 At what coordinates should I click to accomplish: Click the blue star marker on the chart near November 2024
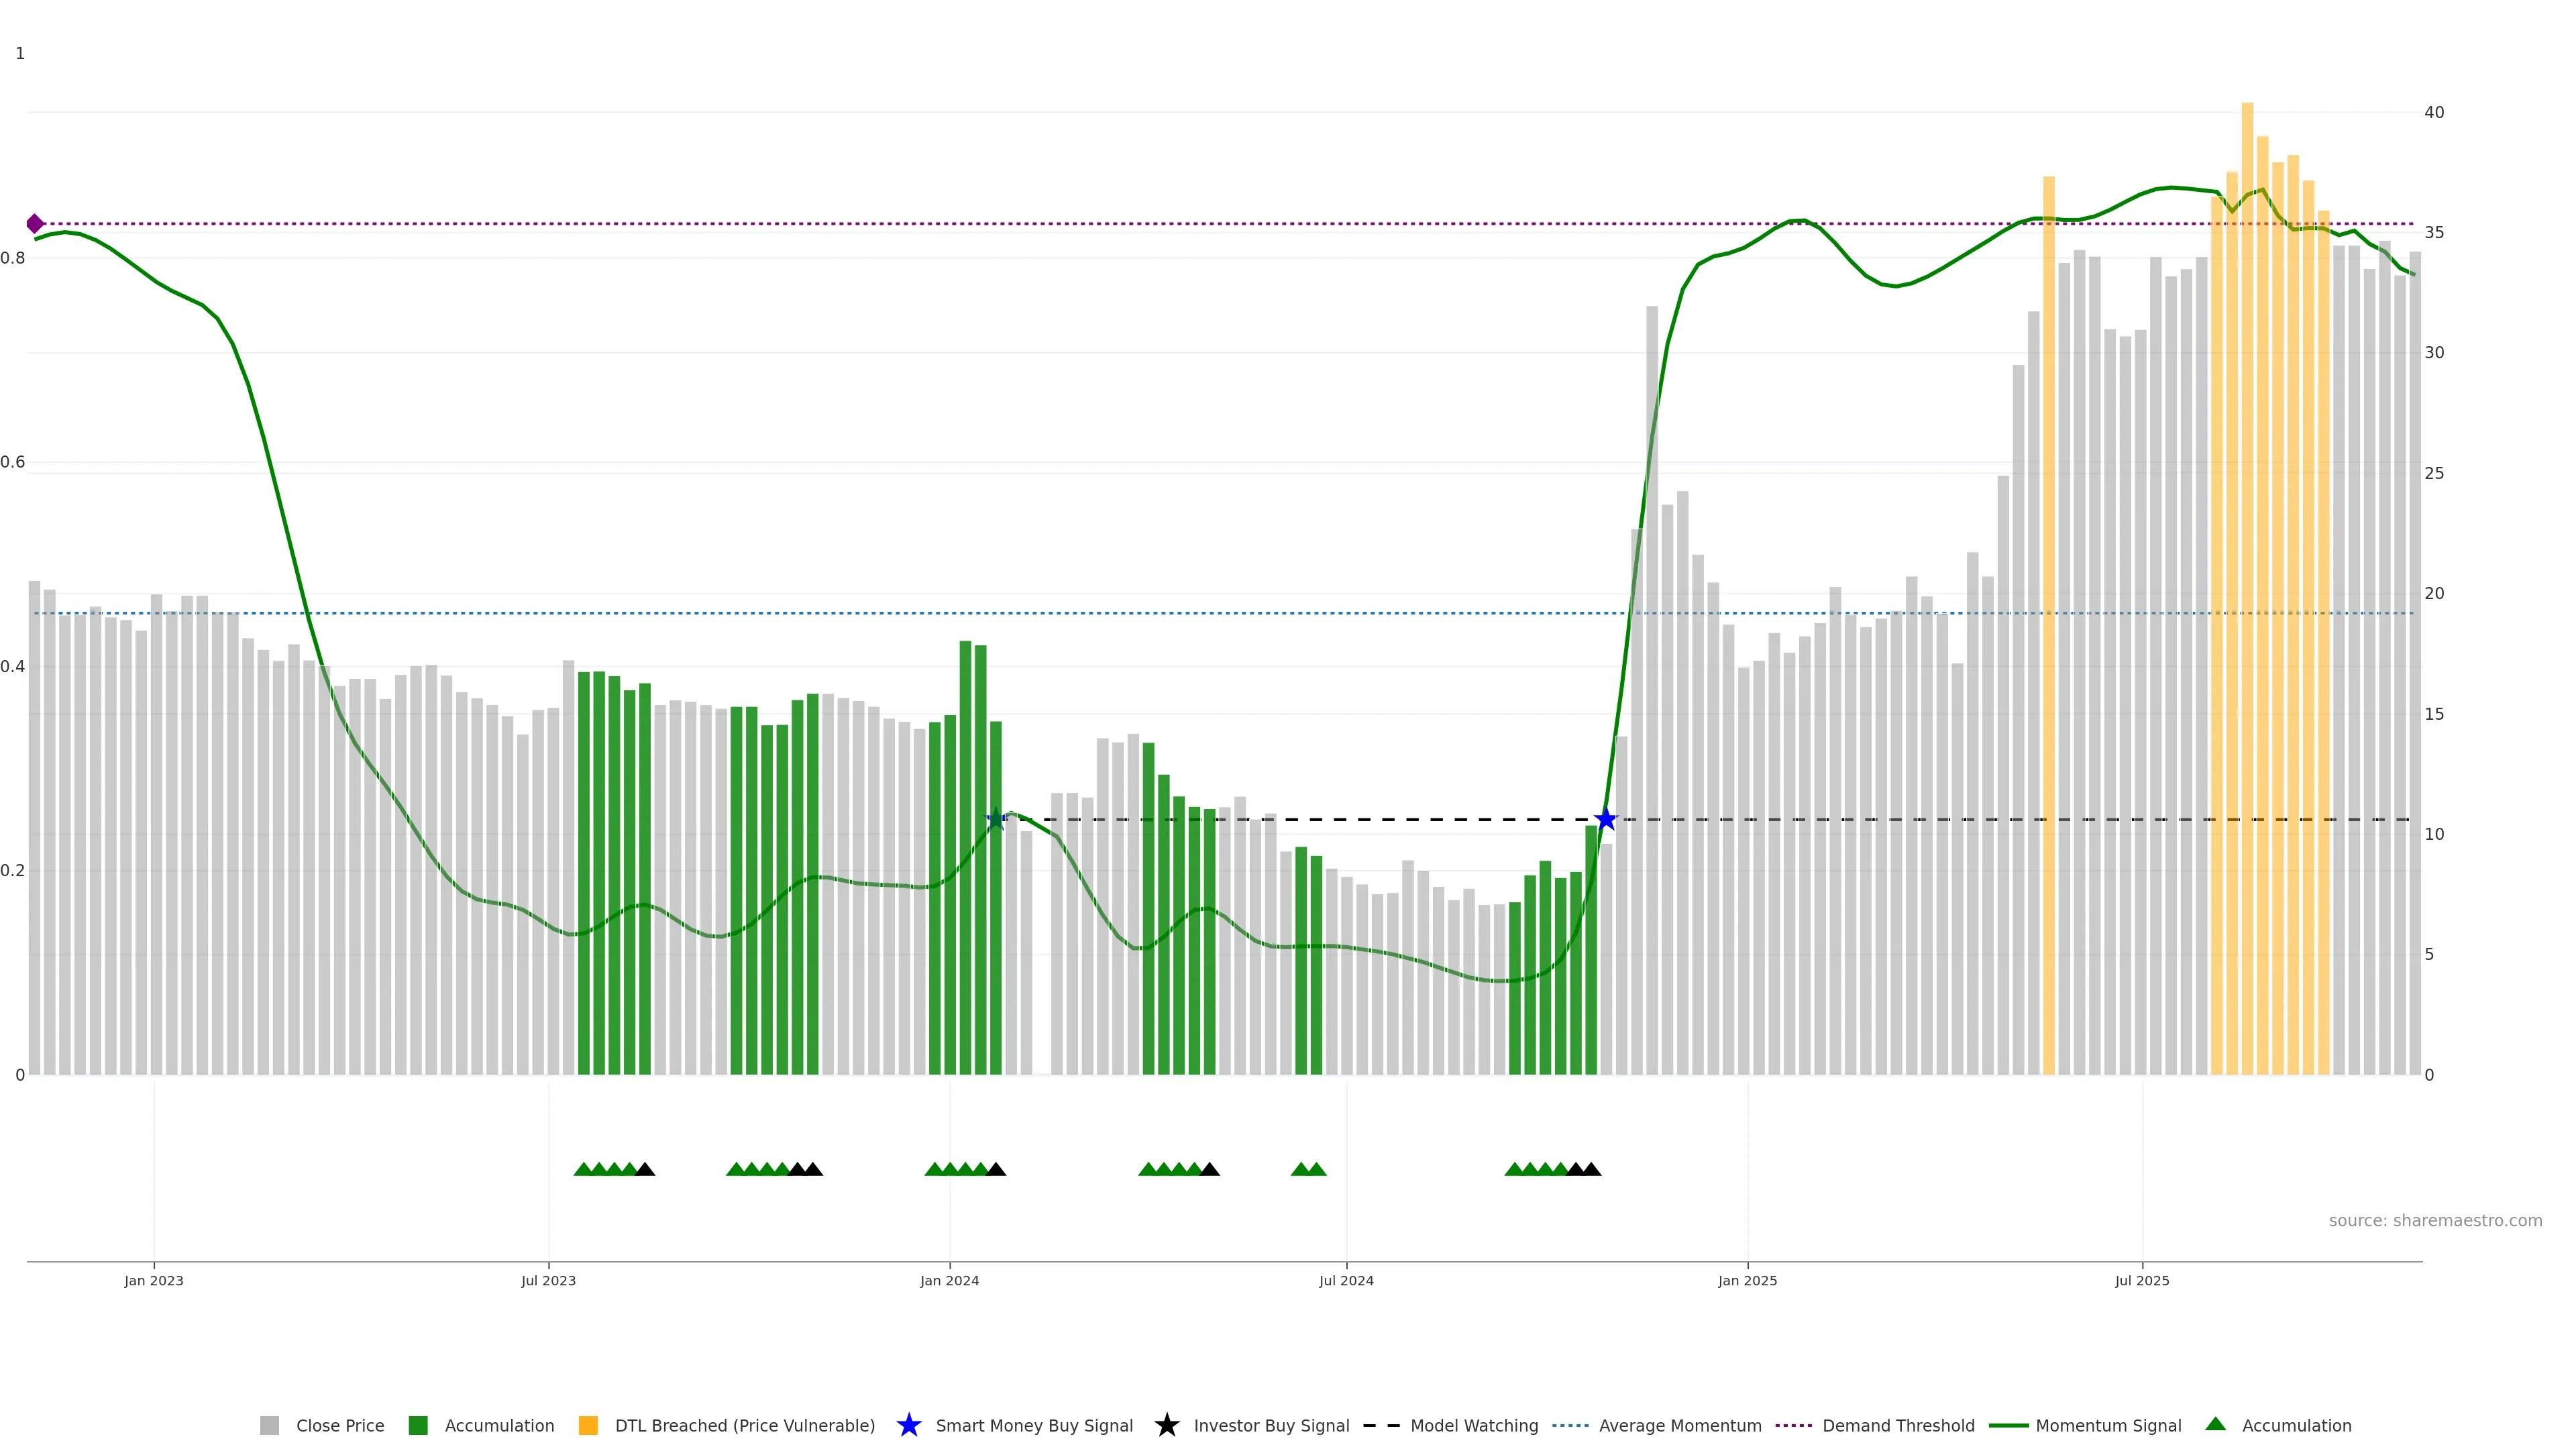[x=1605, y=820]
